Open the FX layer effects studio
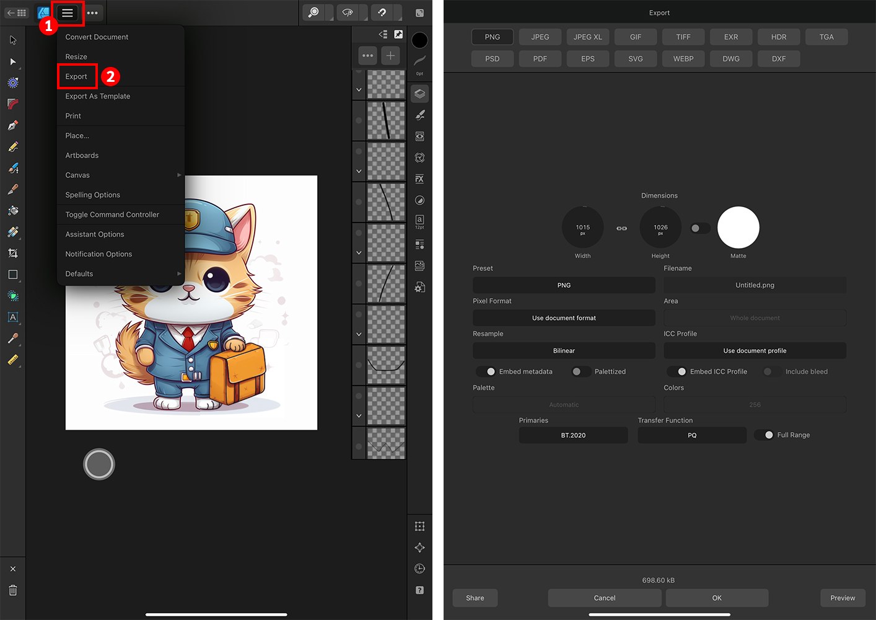Screen dimensions: 876x620 [419, 179]
